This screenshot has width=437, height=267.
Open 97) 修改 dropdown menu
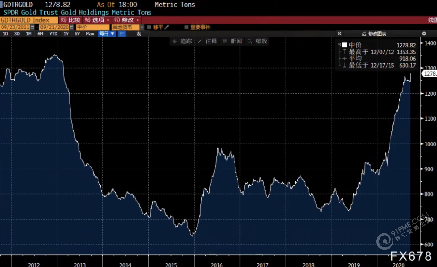pyautogui.click(x=126, y=20)
